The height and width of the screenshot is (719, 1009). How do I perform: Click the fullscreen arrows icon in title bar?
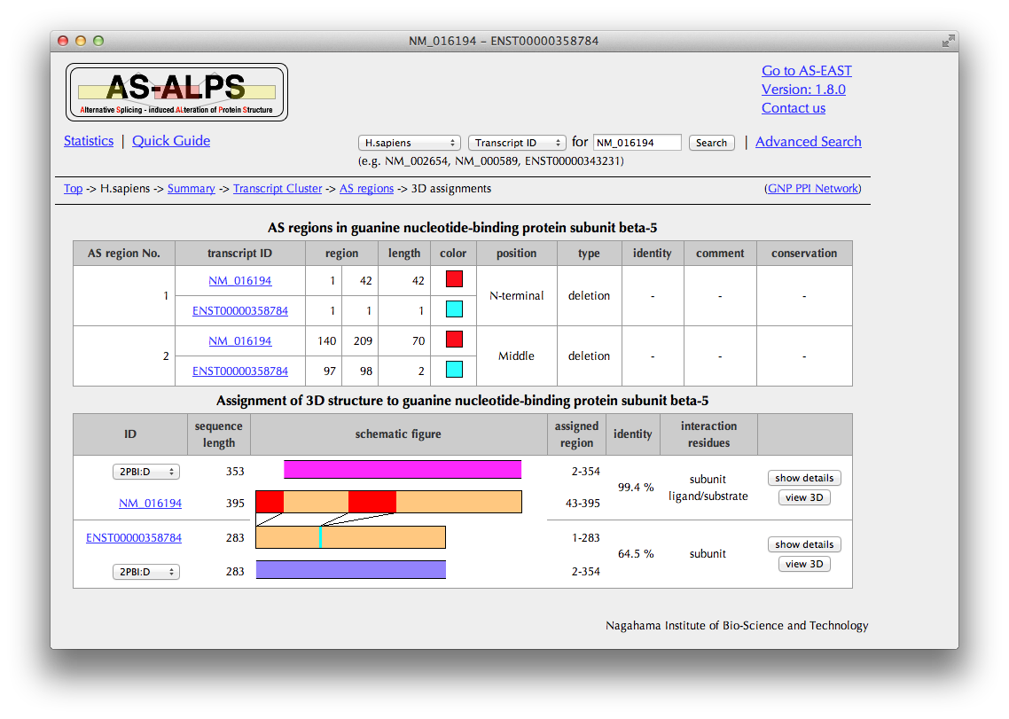[948, 41]
